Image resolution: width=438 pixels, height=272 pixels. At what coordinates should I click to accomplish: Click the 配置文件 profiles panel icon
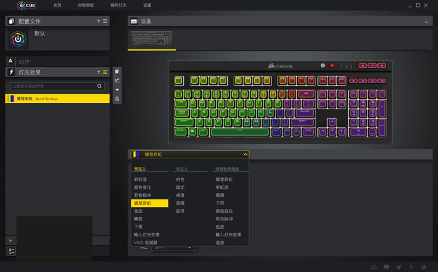(x=11, y=21)
